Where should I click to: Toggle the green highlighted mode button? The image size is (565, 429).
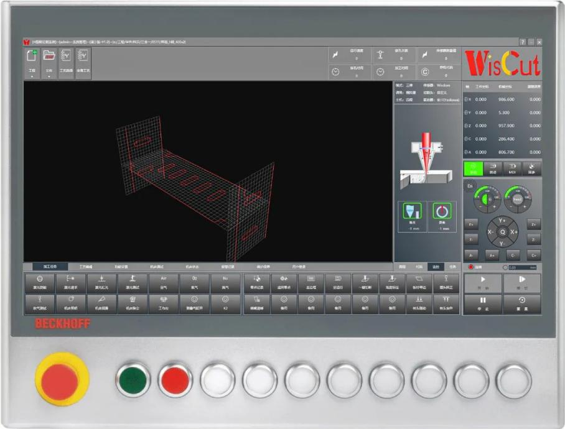(x=473, y=168)
